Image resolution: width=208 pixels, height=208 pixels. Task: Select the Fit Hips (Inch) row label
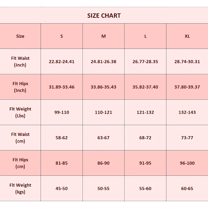[x=20, y=87]
